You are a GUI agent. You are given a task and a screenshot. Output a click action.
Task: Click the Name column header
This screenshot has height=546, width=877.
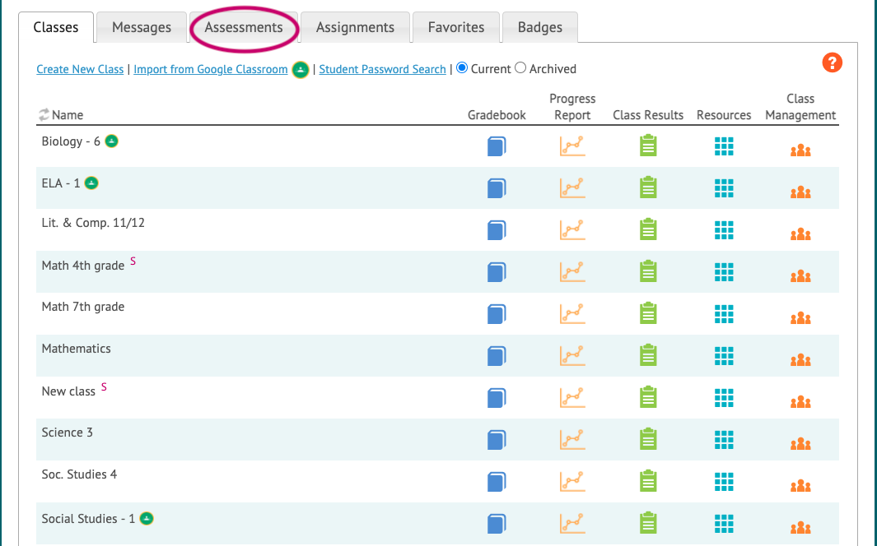click(68, 115)
